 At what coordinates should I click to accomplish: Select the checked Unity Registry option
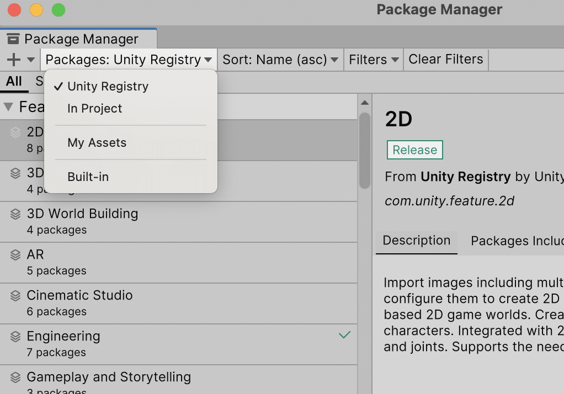click(108, 87)
